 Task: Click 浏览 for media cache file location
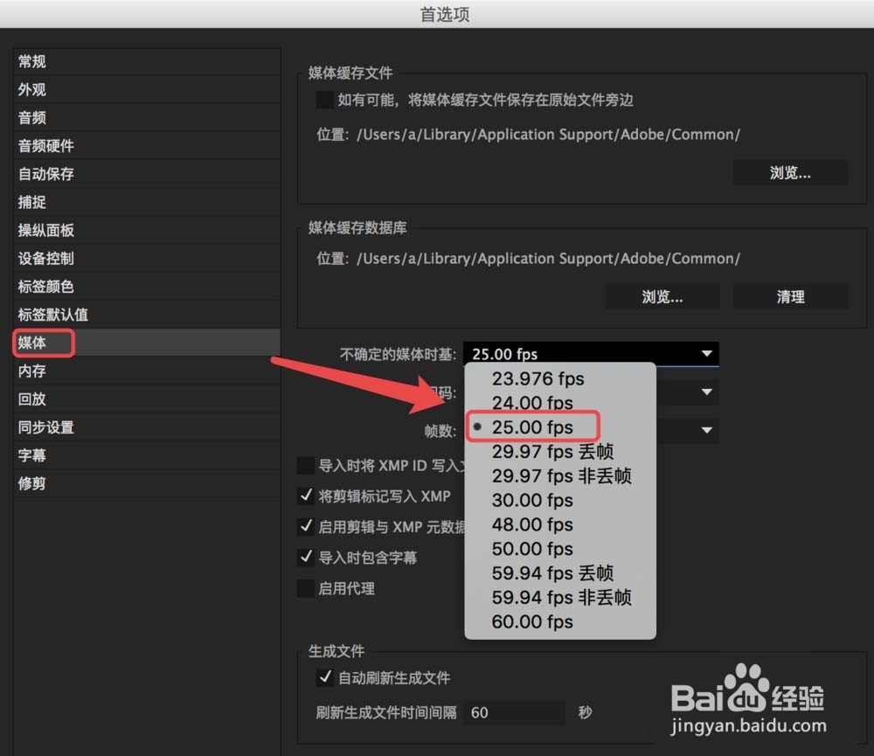pyautogui.click(x=789, y=171)
